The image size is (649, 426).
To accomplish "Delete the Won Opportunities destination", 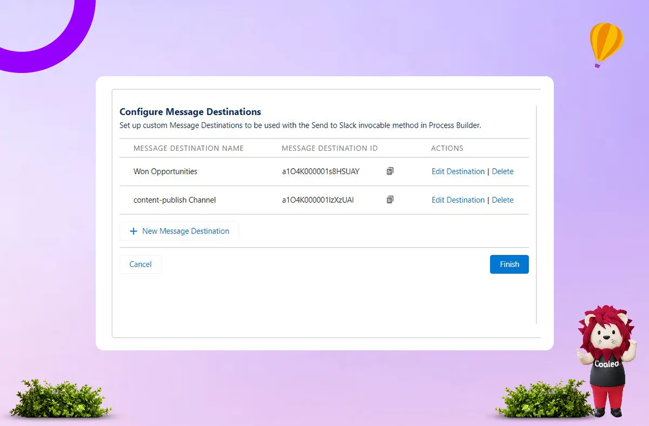I will pos(502,171).
